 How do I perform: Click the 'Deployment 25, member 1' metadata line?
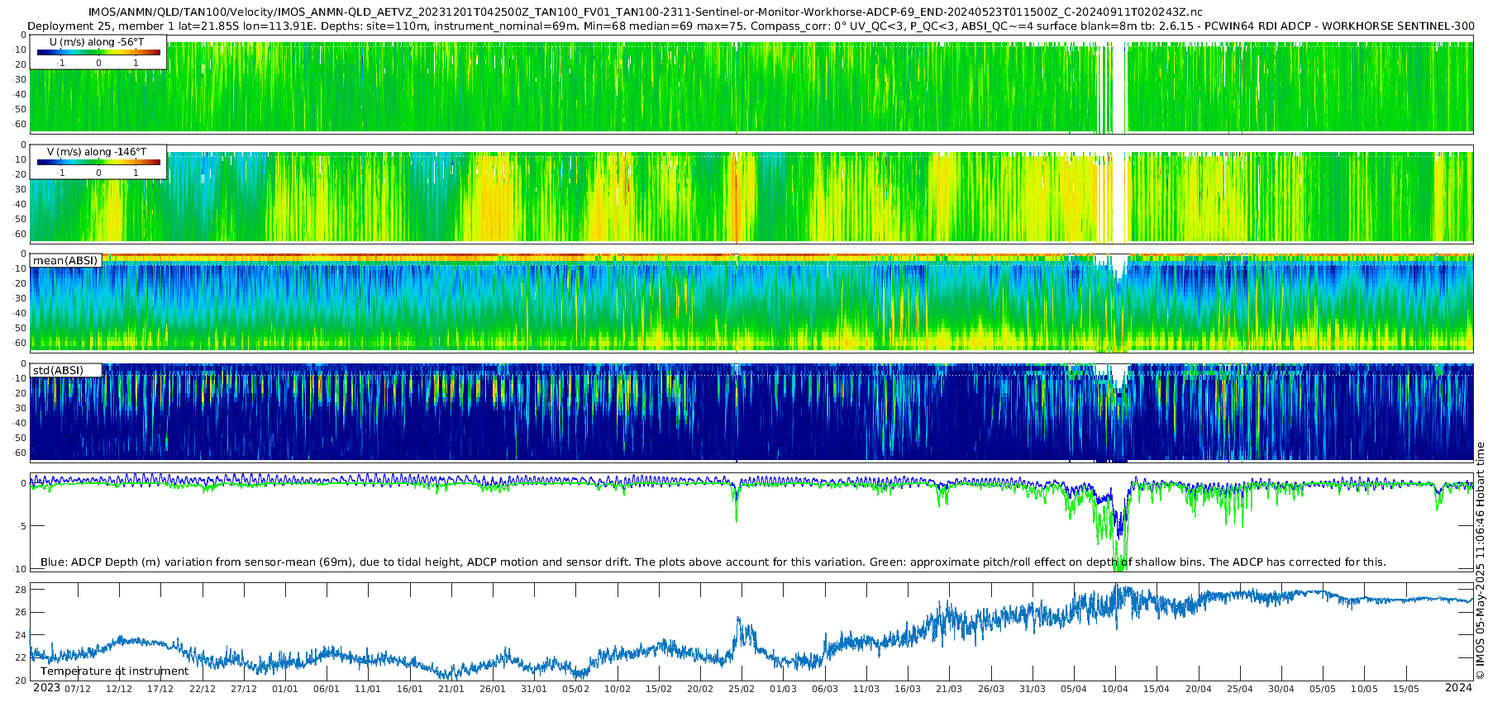[751, 26]
